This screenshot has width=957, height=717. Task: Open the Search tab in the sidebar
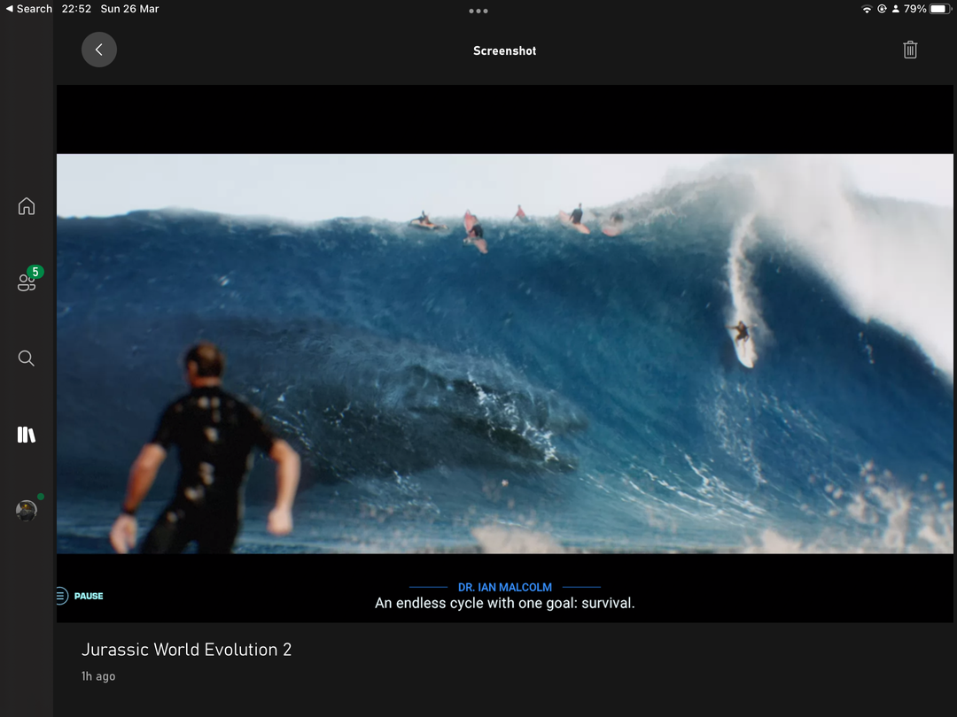tap(27, 358)
